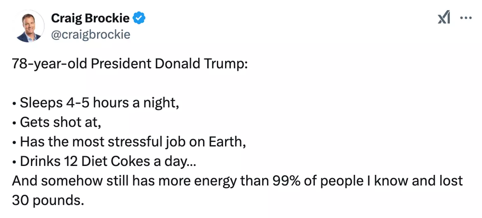Visit the @craigbrockie handle link

90,34
